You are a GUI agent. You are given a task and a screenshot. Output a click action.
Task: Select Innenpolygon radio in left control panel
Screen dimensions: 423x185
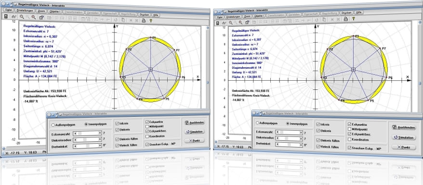(86, 124)
